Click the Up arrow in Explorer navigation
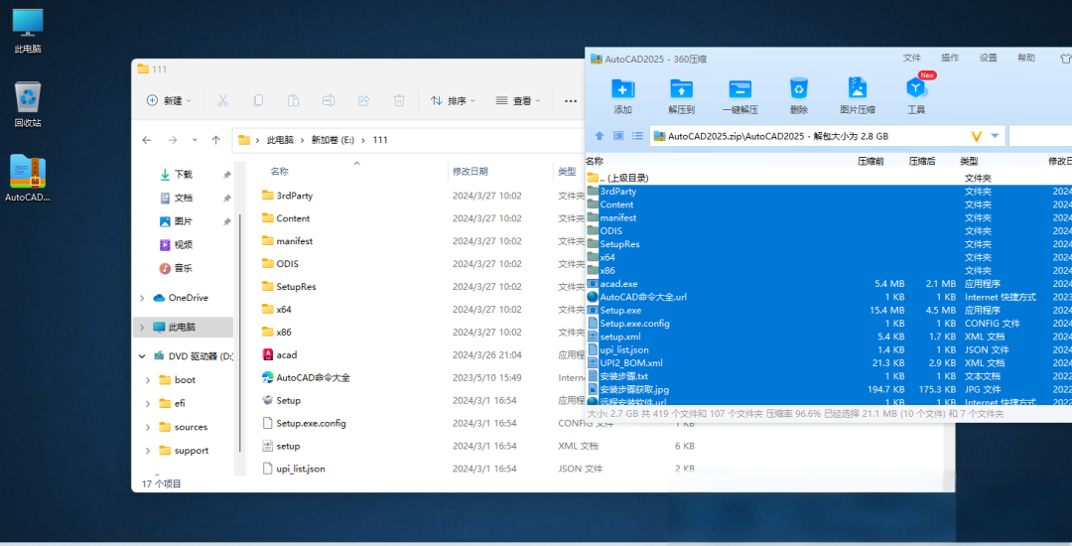This screenshot has width=1072, height=546. point(216,140)
